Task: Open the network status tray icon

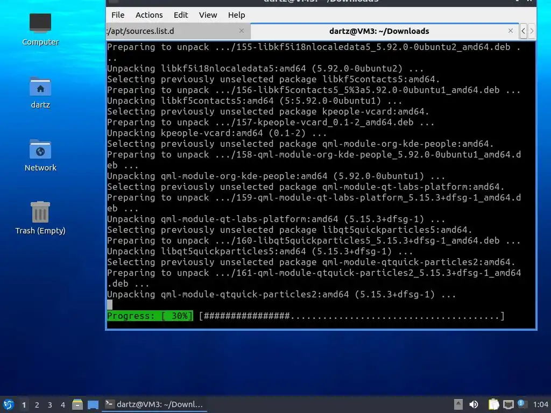Action: click(508, 404)
